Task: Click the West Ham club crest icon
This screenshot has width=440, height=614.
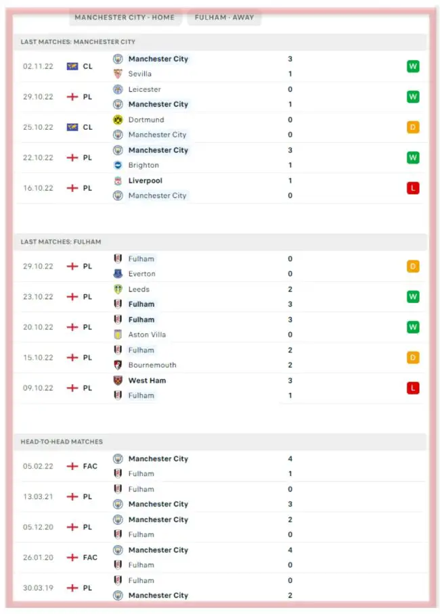Action: click(x=118, y=380)
